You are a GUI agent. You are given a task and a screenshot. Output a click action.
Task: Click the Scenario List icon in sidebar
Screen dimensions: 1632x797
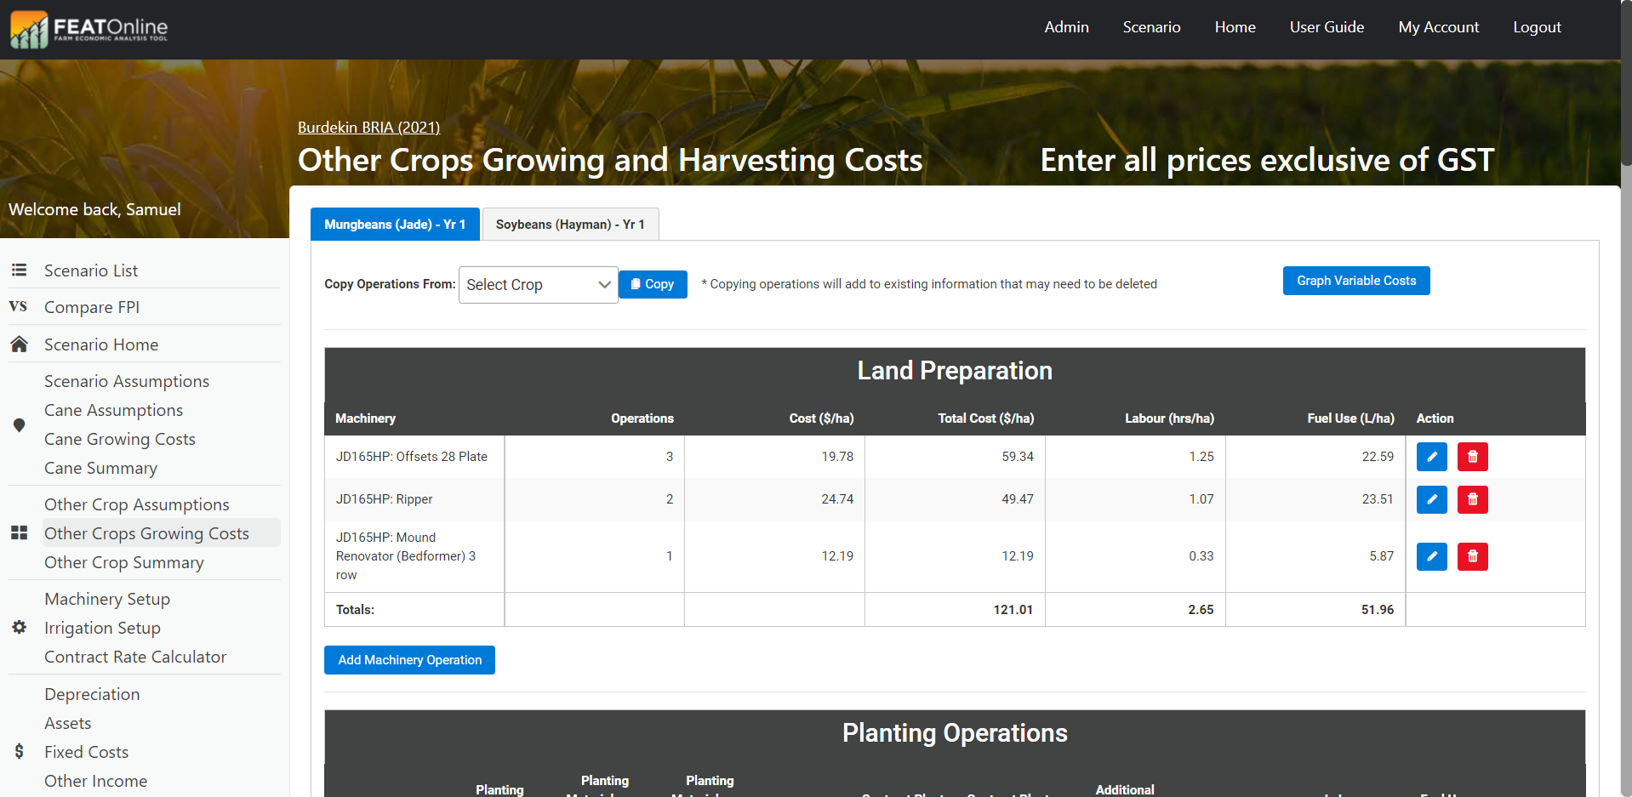(19, 270)
